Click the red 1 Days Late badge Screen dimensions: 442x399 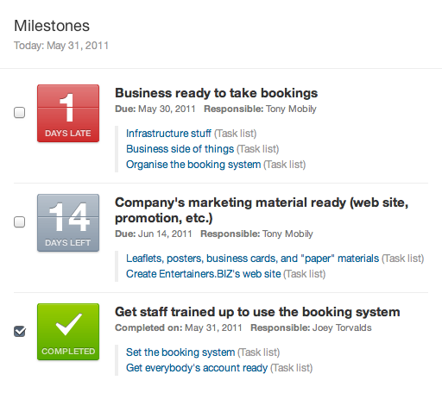coord(68,114)
